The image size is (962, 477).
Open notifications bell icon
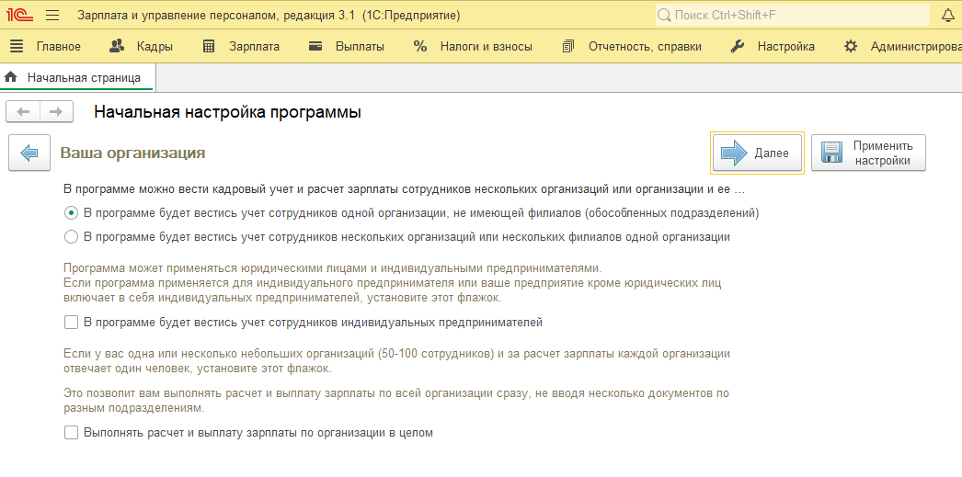(x=947, y=15)
